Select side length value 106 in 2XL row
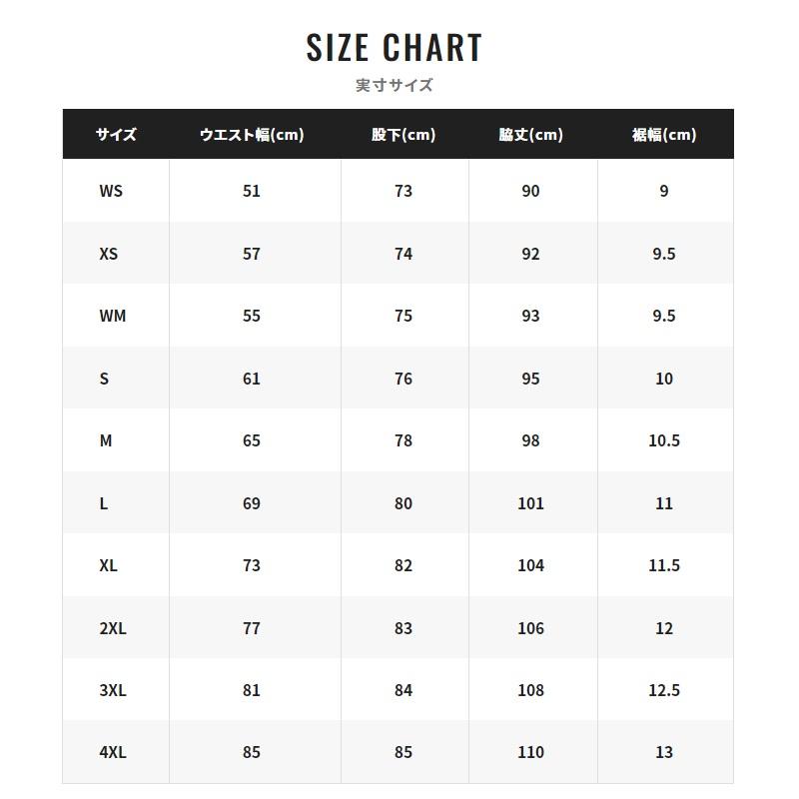 [530, 628]
